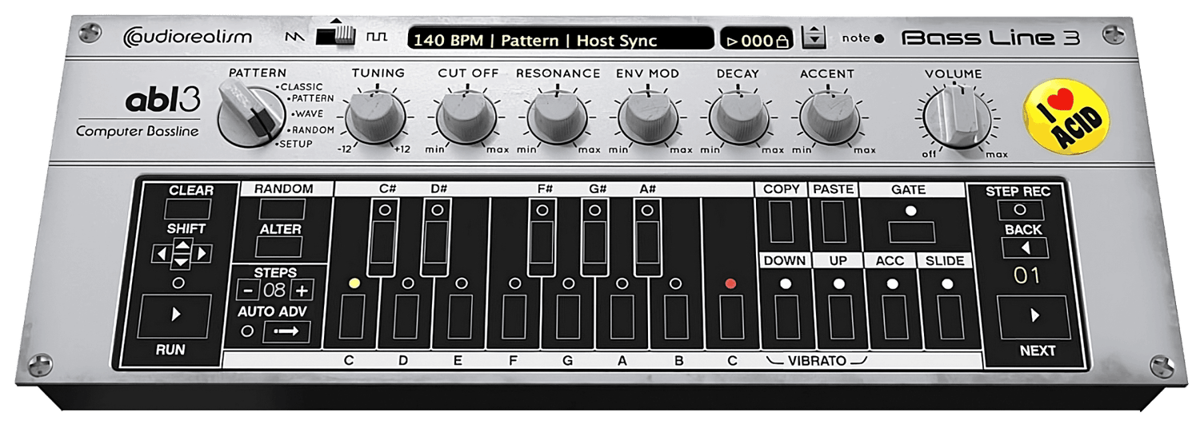Select the low C note key
Screen dimensions: 1200x424
click(x=350, y=315)
